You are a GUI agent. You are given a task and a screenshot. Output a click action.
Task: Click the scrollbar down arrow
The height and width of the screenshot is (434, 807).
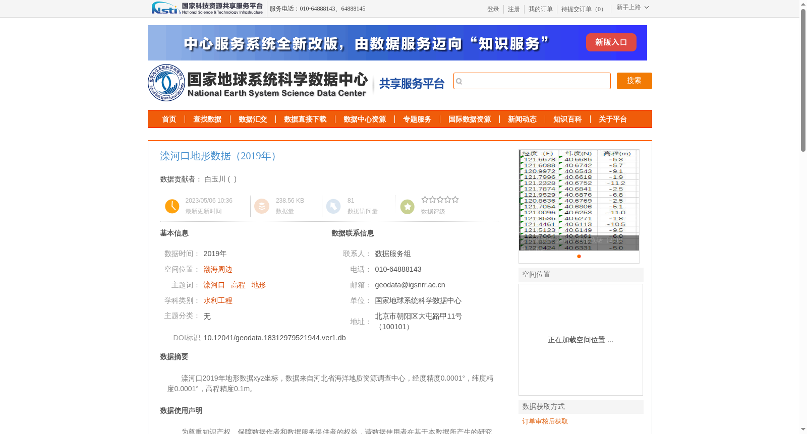coord(803,429)
